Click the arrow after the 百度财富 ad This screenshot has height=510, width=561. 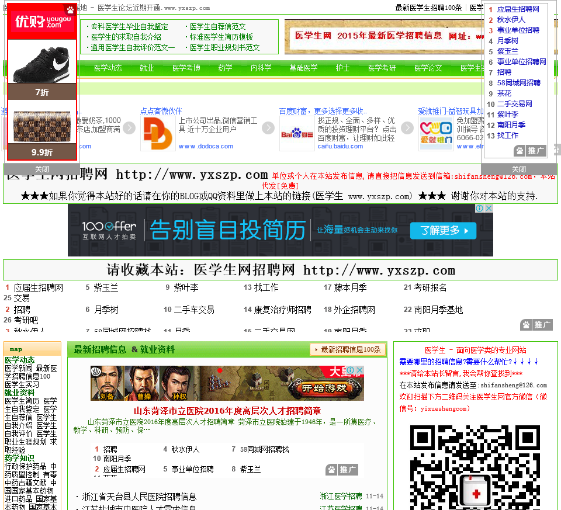click(407, 128)
